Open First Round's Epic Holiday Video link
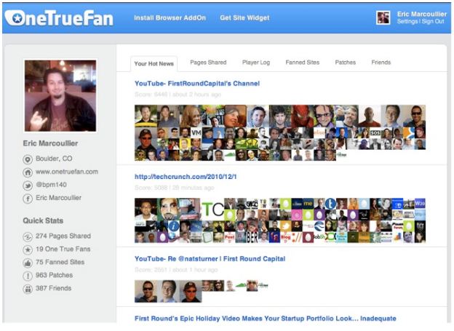454x331 pixels. click(266, 318)
